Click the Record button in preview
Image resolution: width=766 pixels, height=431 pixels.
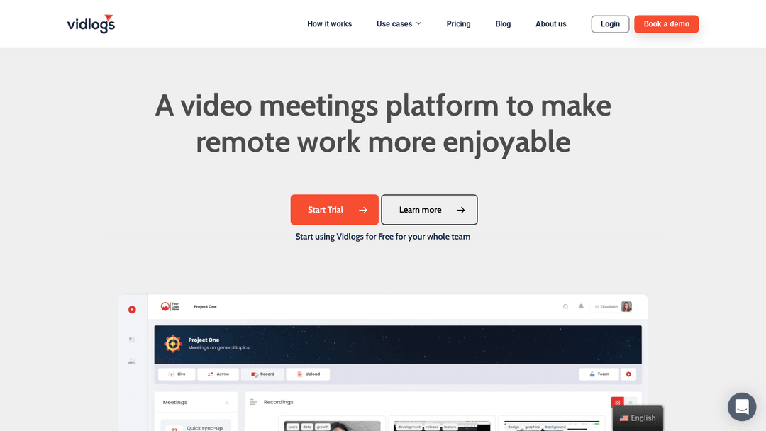(x=262, y=374)
